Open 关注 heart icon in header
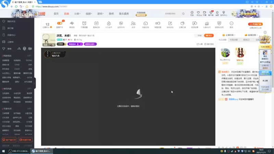The height and width of the screenshot is (154, 274). (198, 13)
